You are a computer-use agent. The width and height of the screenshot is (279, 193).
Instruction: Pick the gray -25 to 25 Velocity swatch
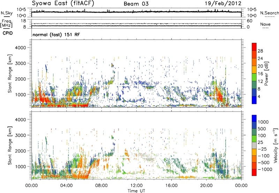point(254,145)
